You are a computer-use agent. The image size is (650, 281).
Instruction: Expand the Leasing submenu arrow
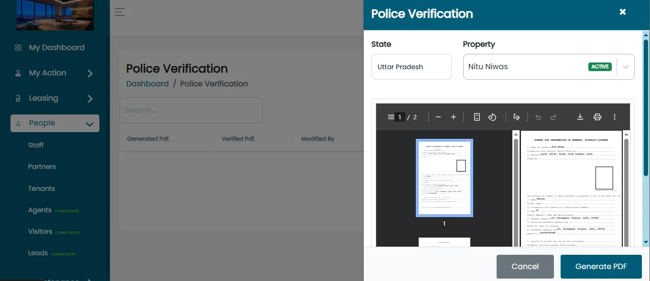pos(90,99)
